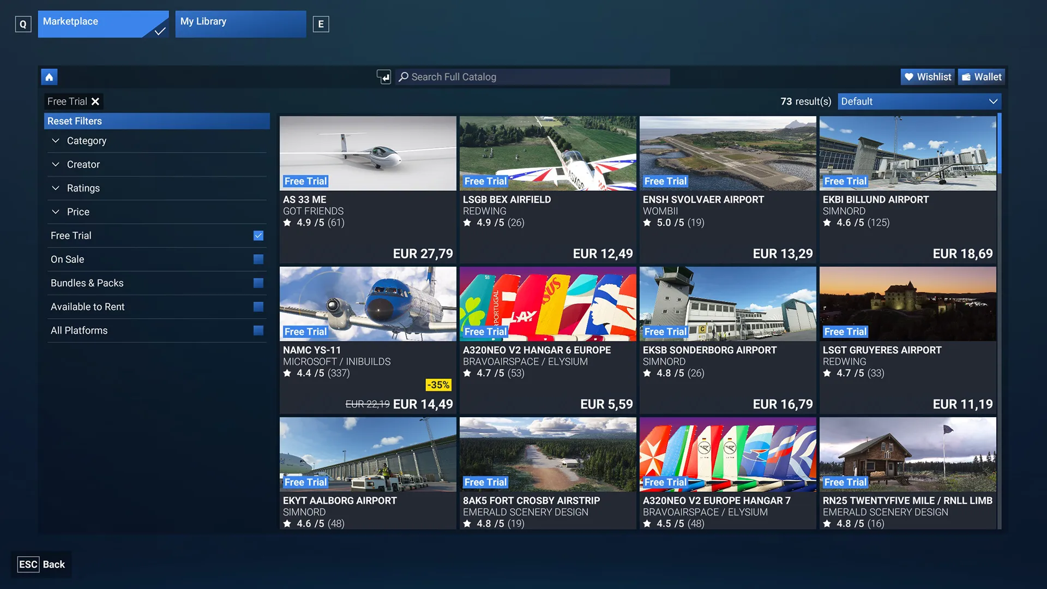Viewport: 1047px width, 589px height.
Task: Check the All Platforms option
Action: (x=258, y=330)
